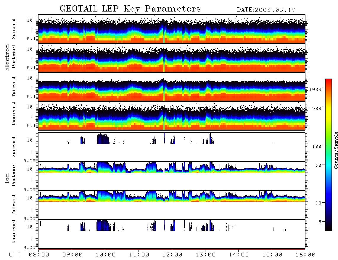Click the Electron Dawnward spectrogram panel
Viewport: 338px width, 260px height.
click(172, 116)
